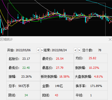The height and width of the screenshot is (100, 112).
Task: Move end date to next day
Action: 79,50
